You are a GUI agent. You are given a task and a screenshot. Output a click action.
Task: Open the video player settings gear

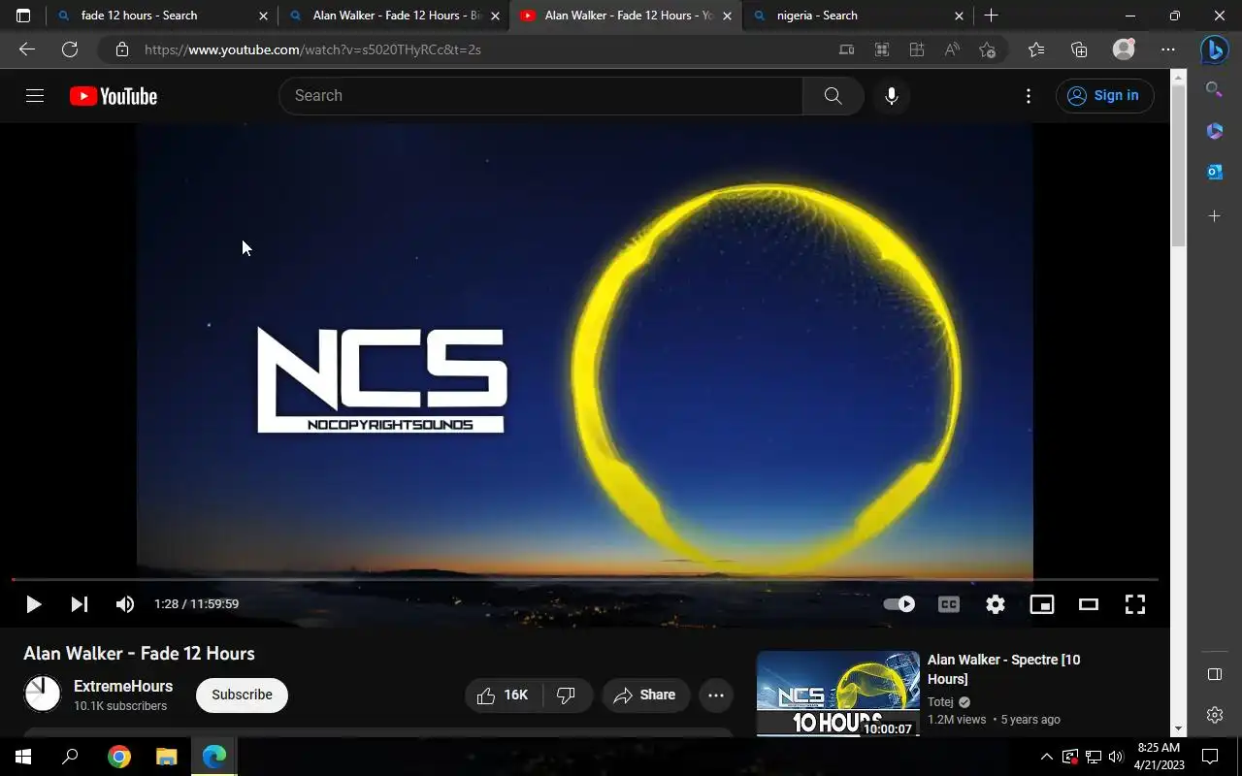(996, 604)
